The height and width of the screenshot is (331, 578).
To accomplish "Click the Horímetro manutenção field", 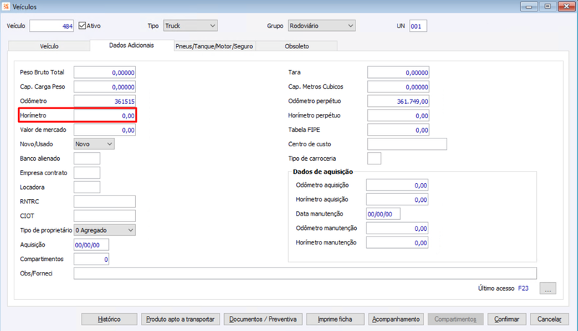I will (397, 243).
